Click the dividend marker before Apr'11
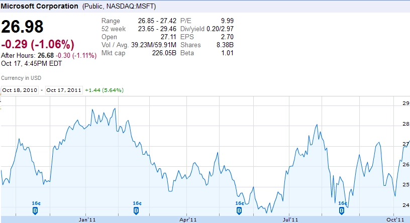This screenshot has width=410, height=223. [x=136, y=211]
